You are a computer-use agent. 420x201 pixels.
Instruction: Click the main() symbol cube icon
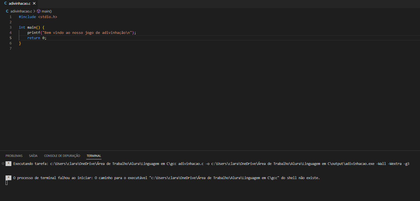coord(39,11)
